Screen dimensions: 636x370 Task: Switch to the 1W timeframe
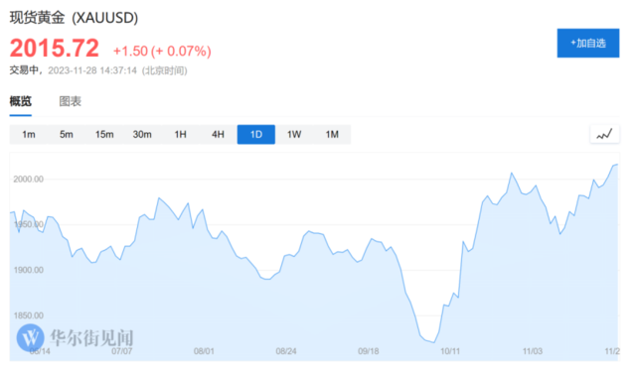294,134
